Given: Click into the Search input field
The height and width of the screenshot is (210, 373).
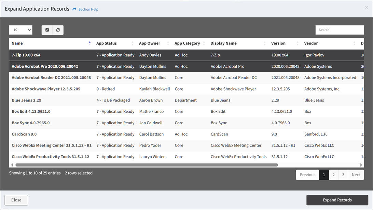Looking at the screenshot, I should 339,30.
